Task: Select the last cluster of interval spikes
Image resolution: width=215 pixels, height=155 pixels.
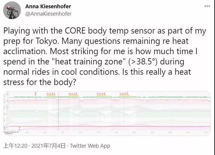Action: (124, 94)
